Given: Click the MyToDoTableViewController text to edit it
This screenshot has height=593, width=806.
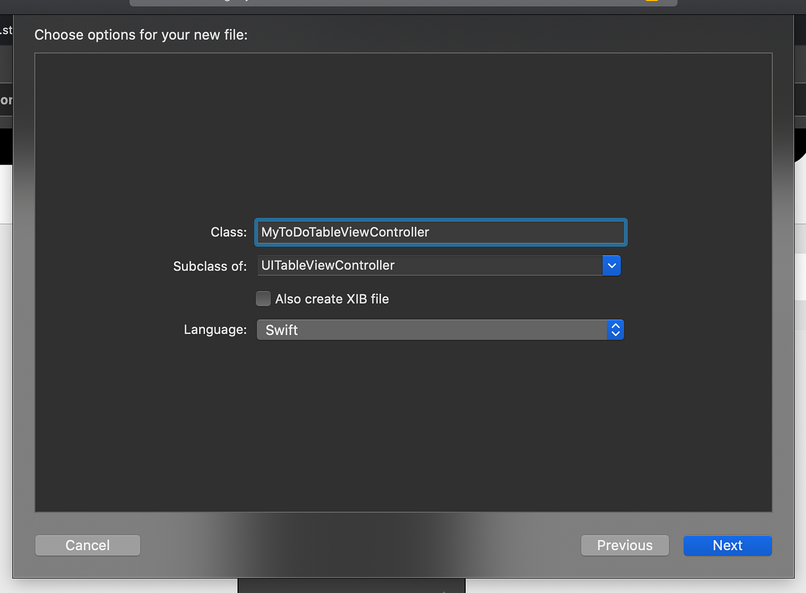Looking at the screenshot, I should coord(345,232).
